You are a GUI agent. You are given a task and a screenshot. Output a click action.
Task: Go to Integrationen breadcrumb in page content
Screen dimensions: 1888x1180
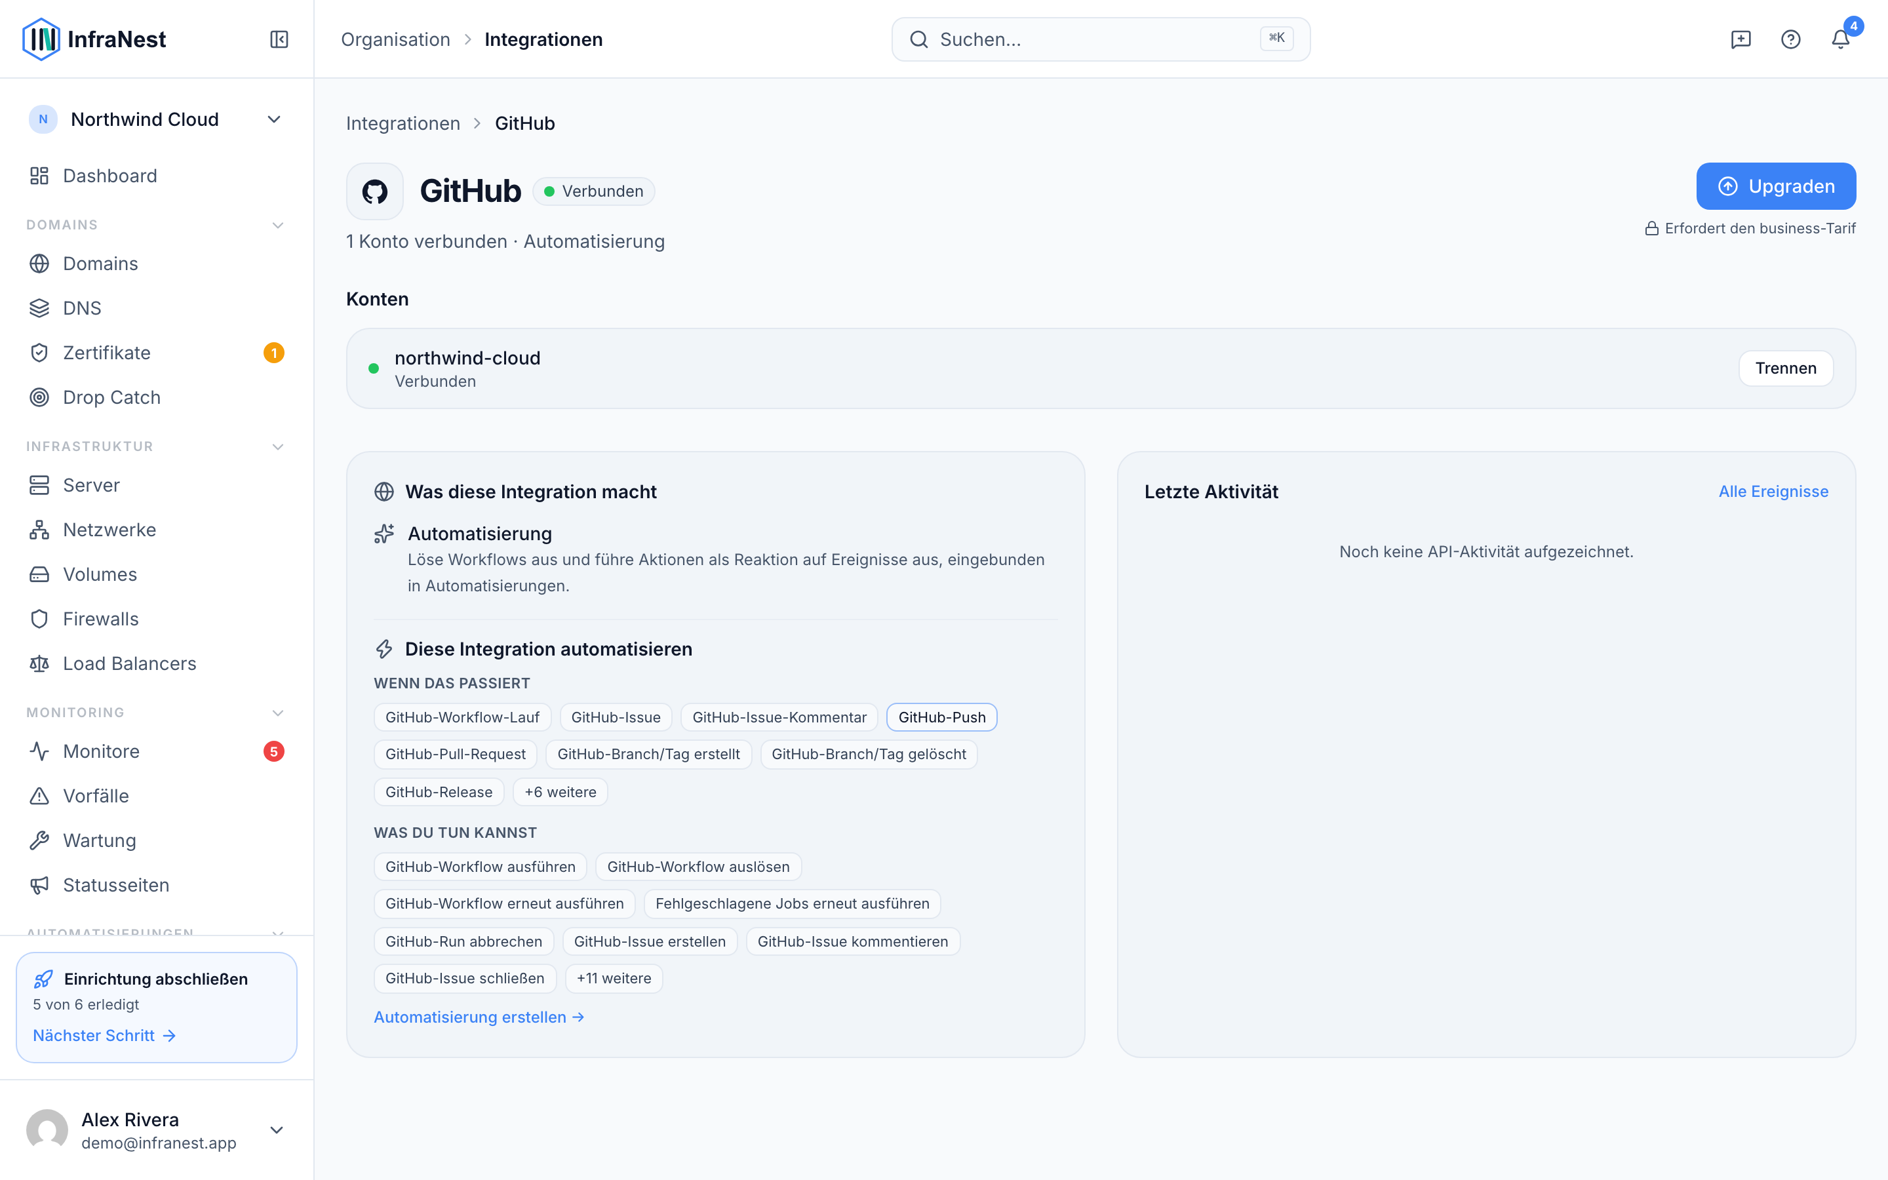[403, 123]
